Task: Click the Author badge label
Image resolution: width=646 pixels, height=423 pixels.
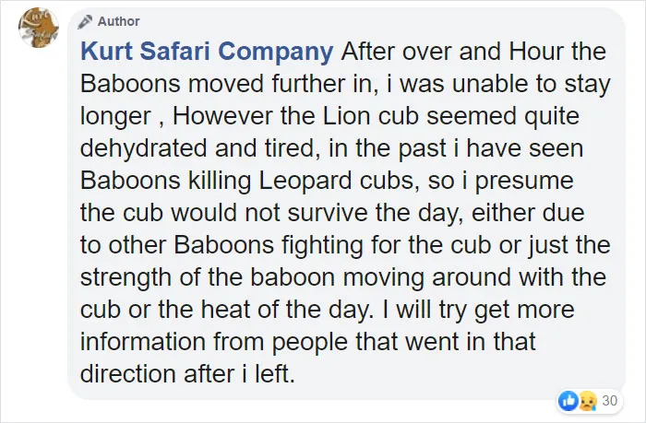Action: [x=119, y=21]
